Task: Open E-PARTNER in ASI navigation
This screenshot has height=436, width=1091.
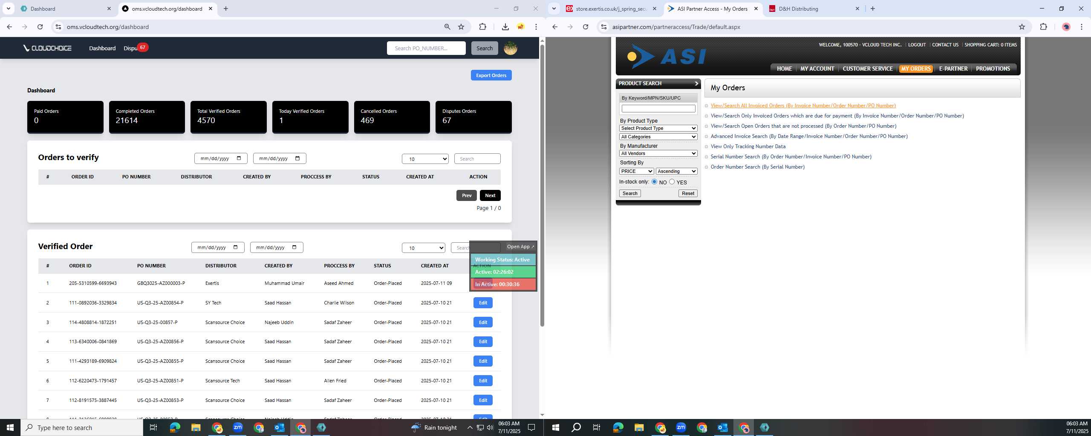Action: pyautogui.click(x=953, y=69)
